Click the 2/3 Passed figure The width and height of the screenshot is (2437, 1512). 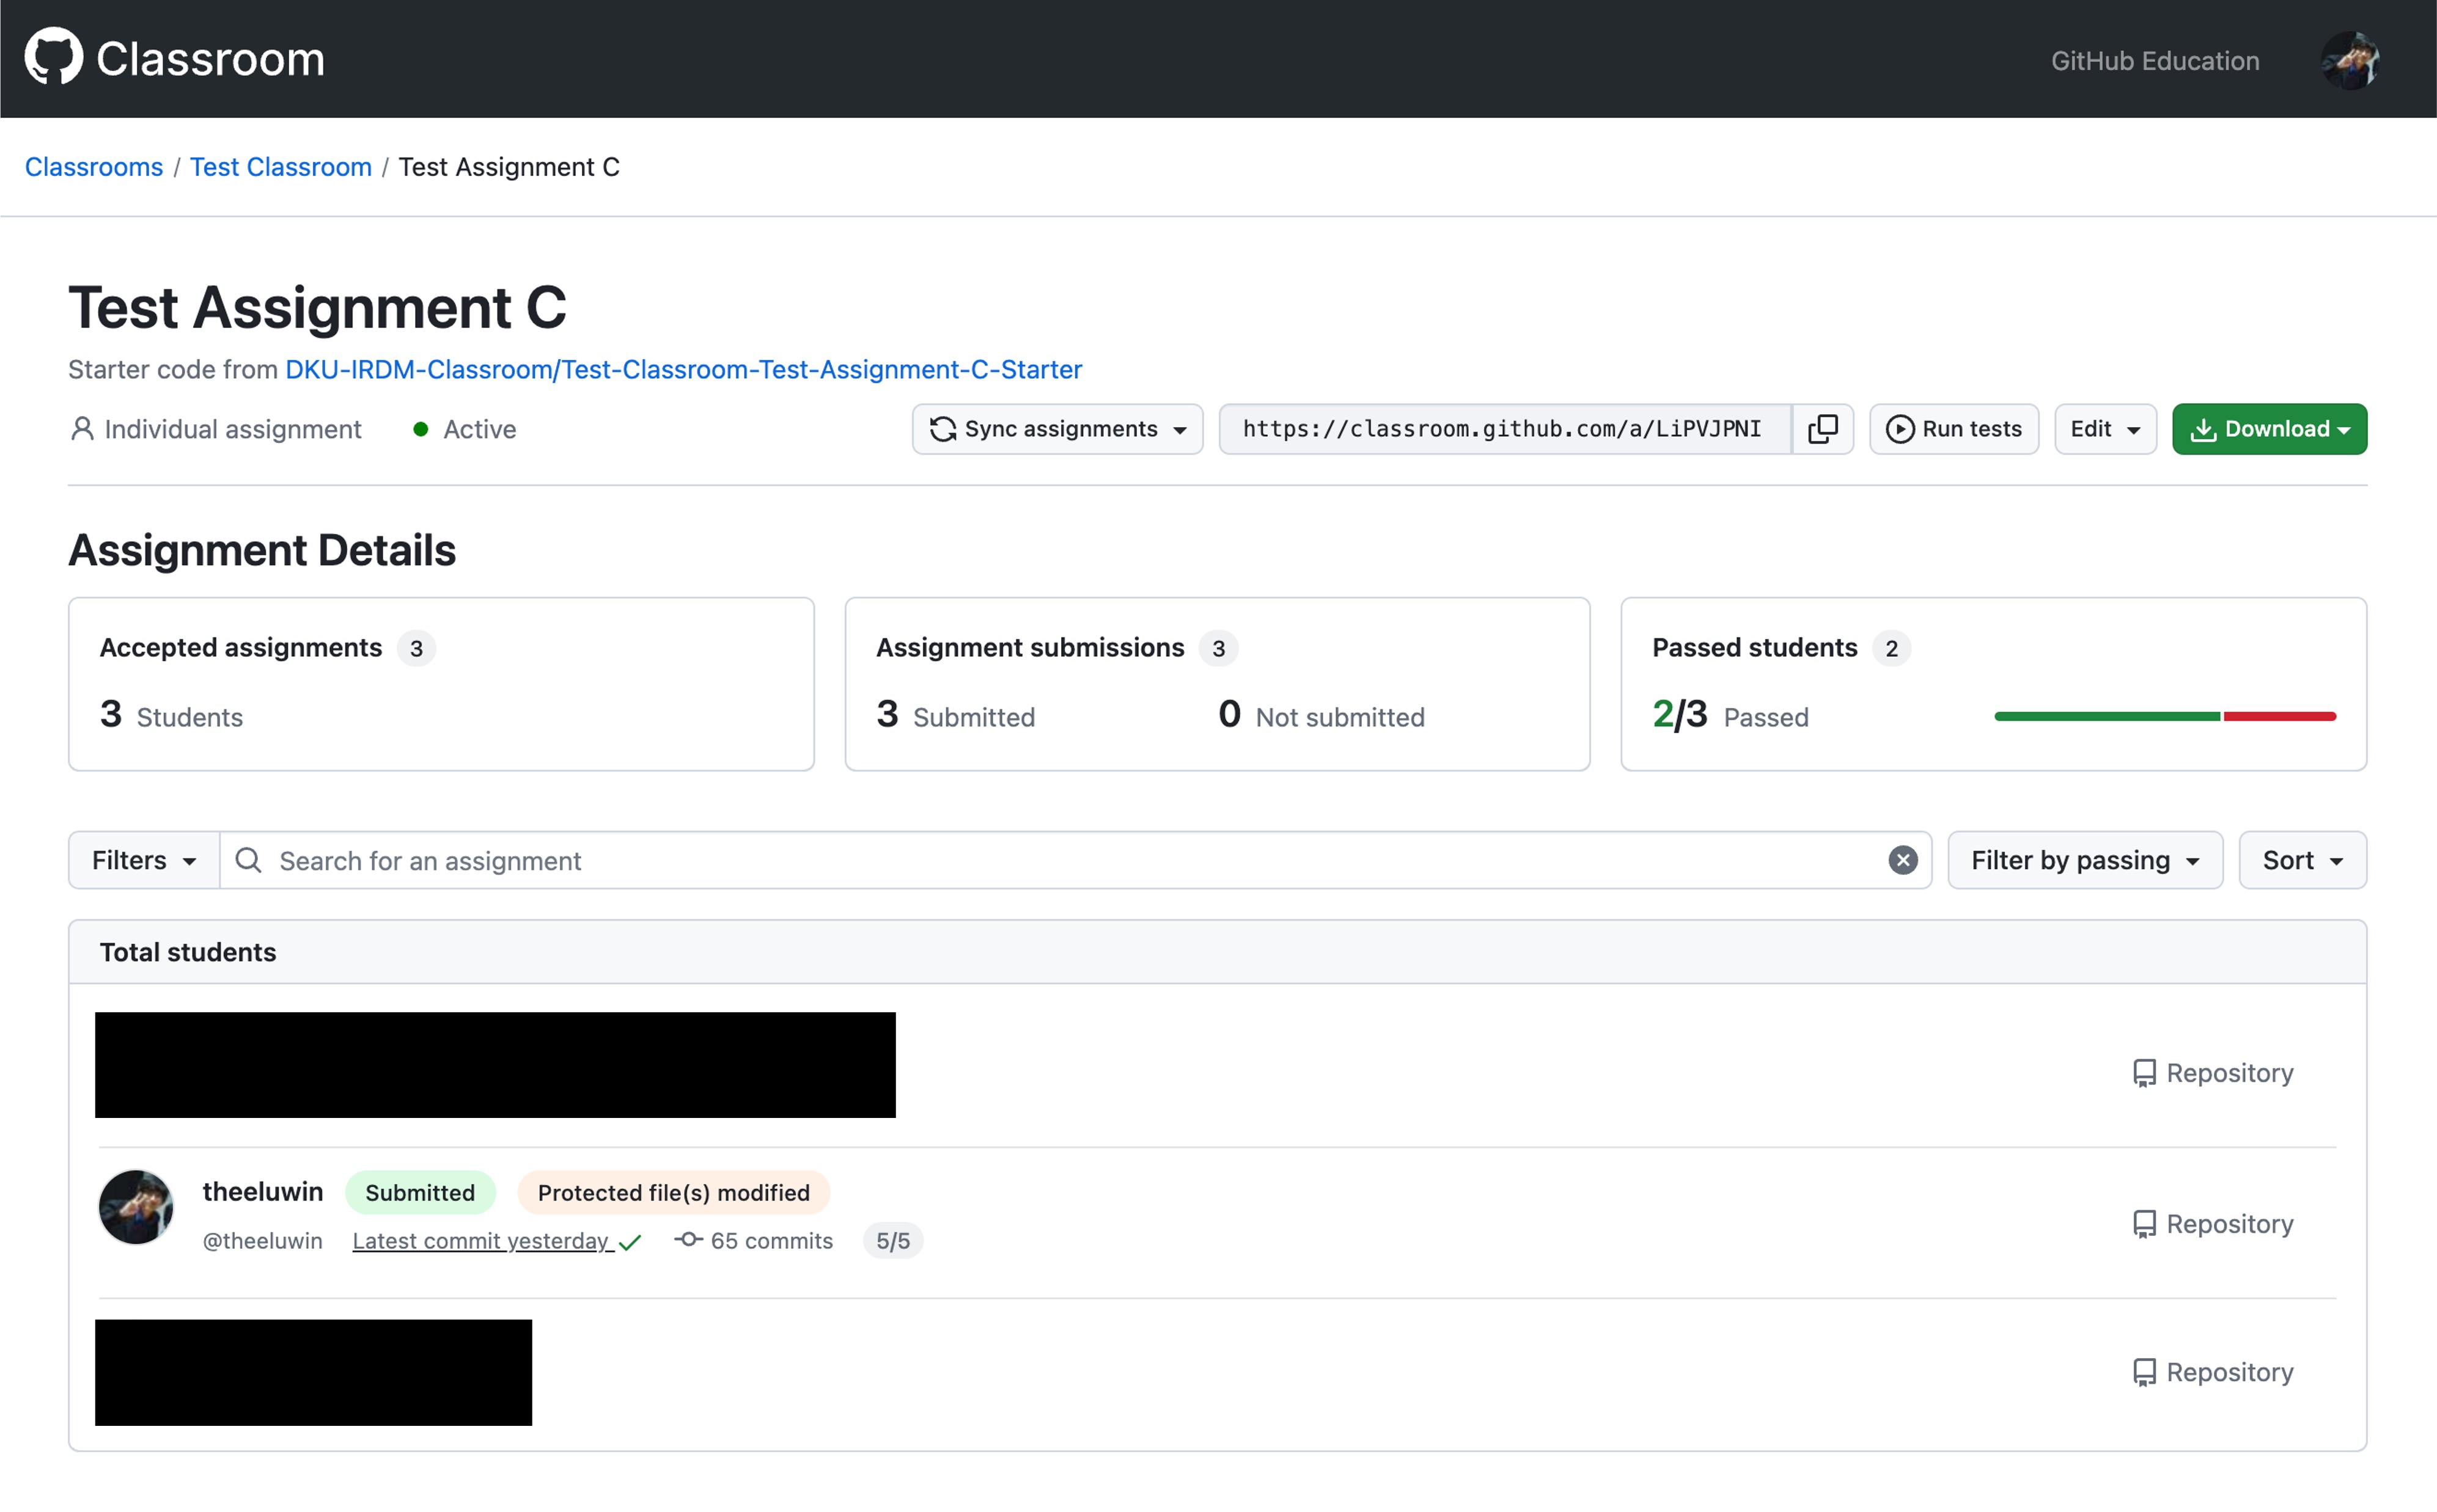(1730, 715)
